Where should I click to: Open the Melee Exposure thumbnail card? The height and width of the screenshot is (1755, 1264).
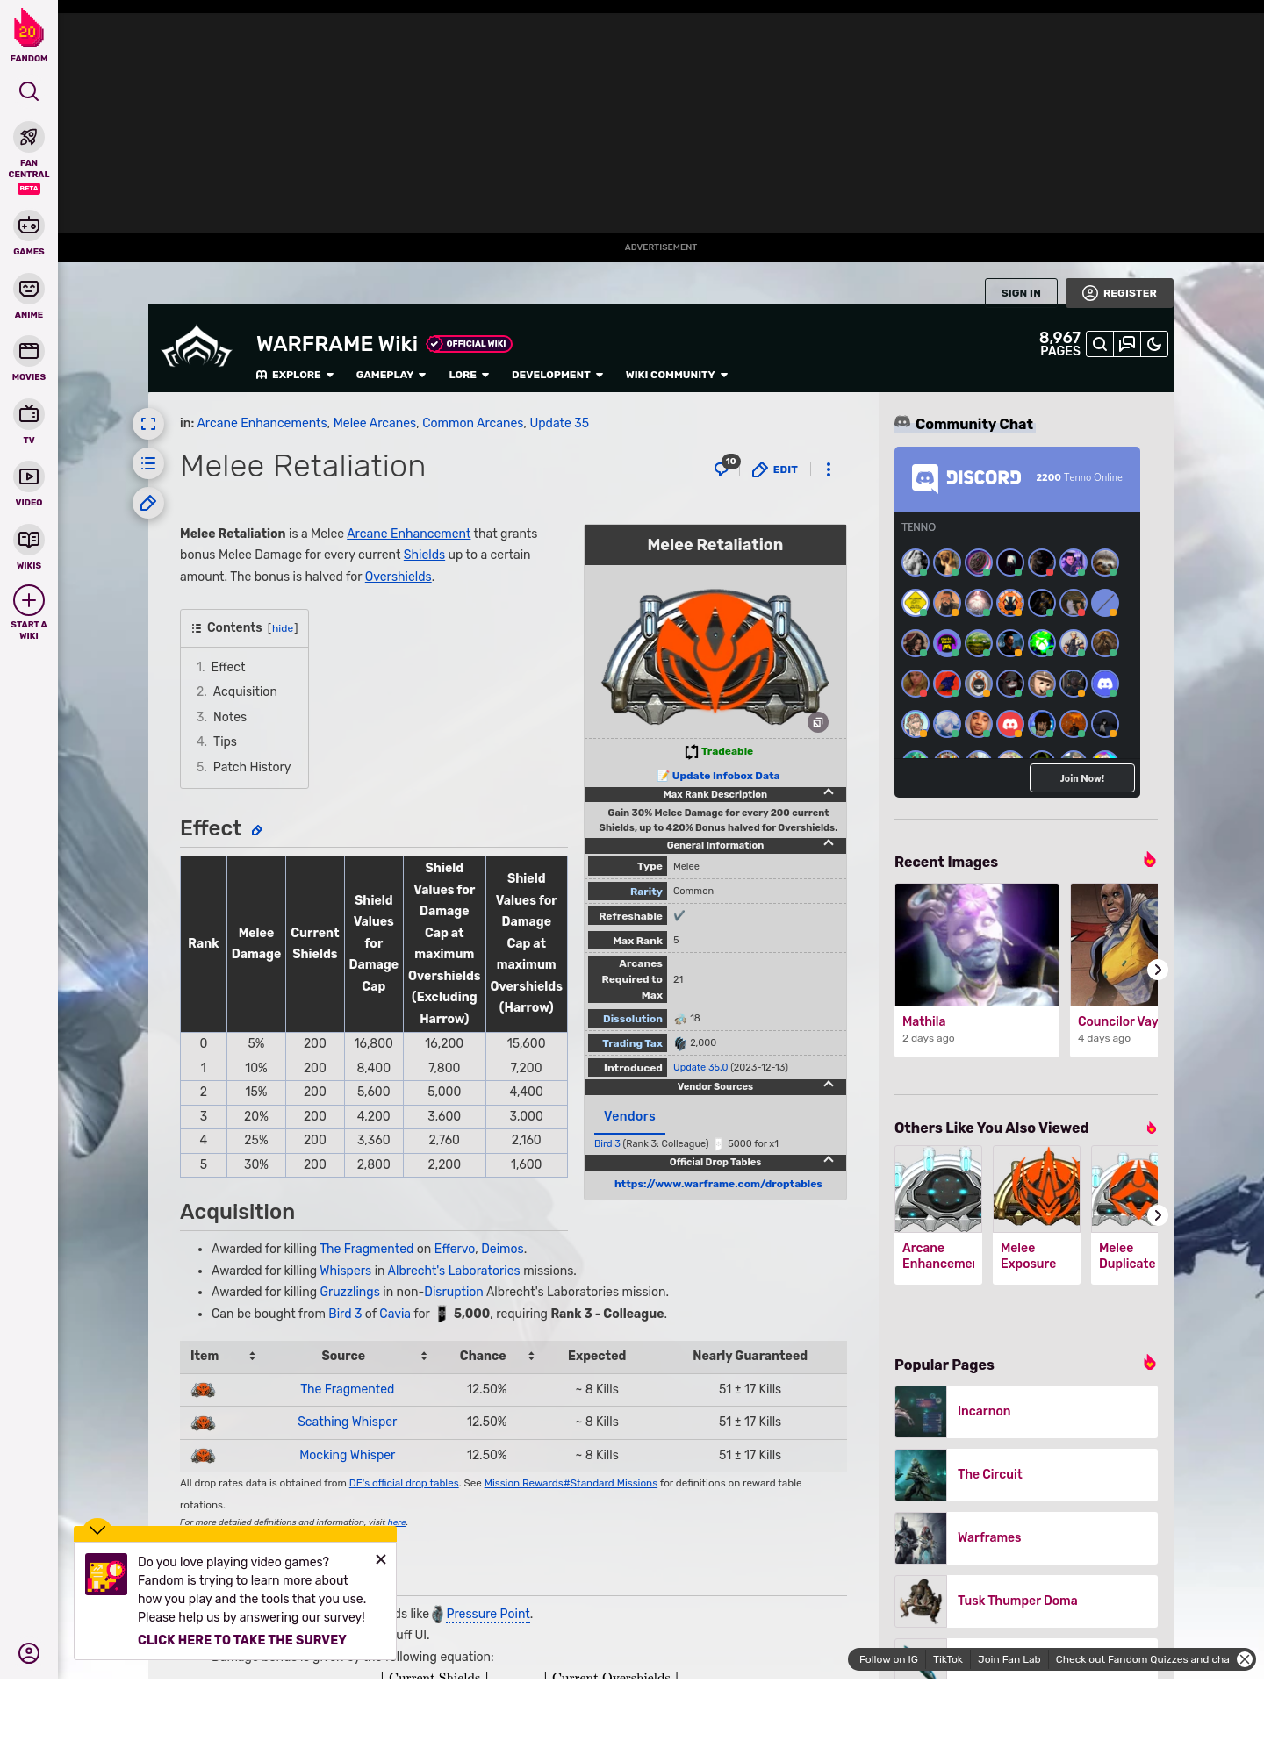1037,1214
